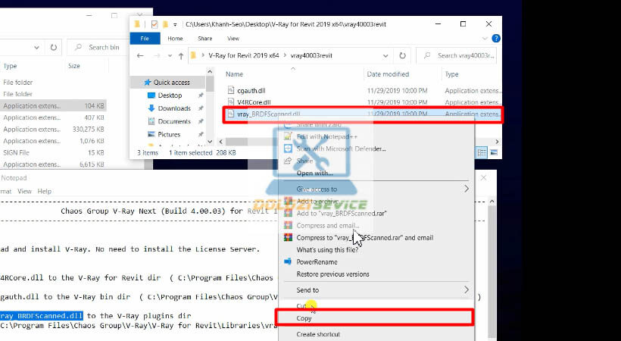The height and width of the screenshot is (341, 621).
Task: Open the recent locations dropdown arrow
Action: (x=168, y=56)
